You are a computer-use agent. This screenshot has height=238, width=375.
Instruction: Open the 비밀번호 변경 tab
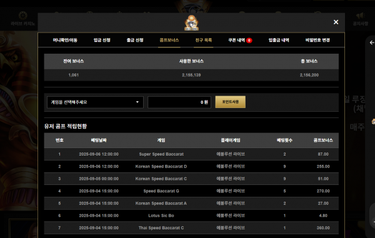[x=317, y=40]
